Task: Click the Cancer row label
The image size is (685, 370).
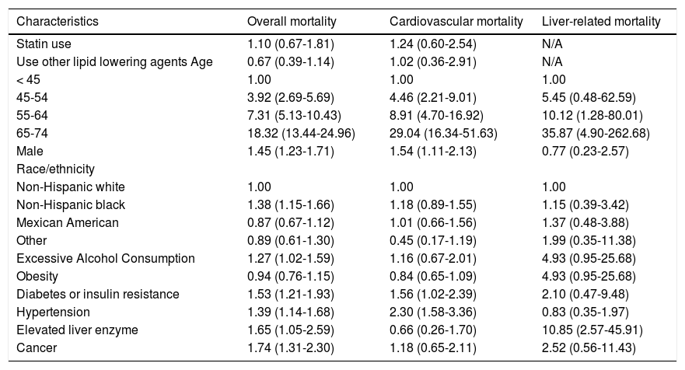Action: (x=35, y=347)
